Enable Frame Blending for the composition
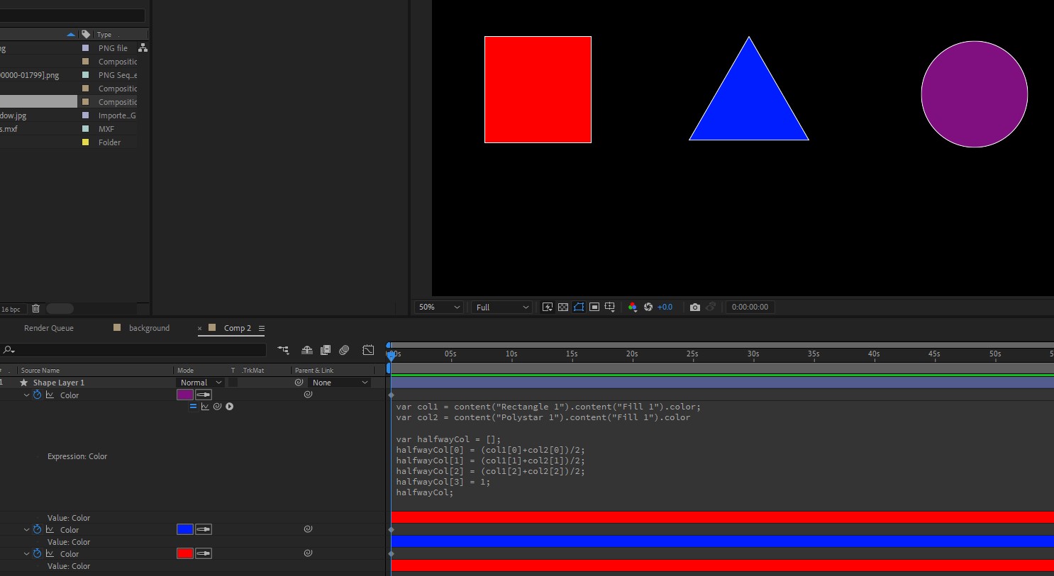The width and height of the screenshot is (1054, 576). (326, 350)
